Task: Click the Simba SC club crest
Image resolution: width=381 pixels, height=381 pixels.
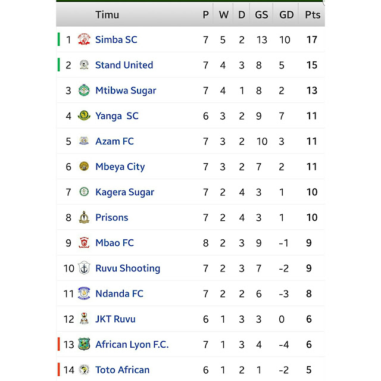Action: 84,40
